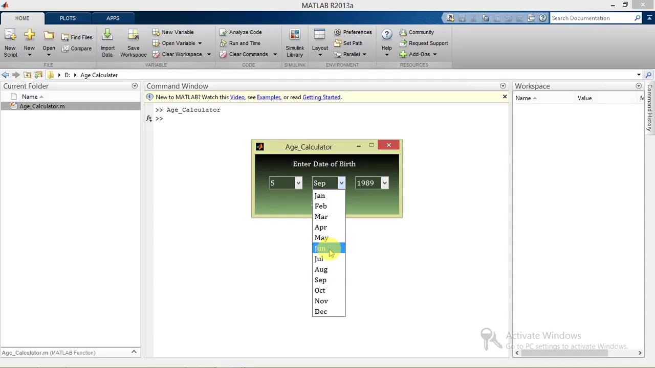Select Age_Calculator.m in Current Folder

click(x=70, y=106)
